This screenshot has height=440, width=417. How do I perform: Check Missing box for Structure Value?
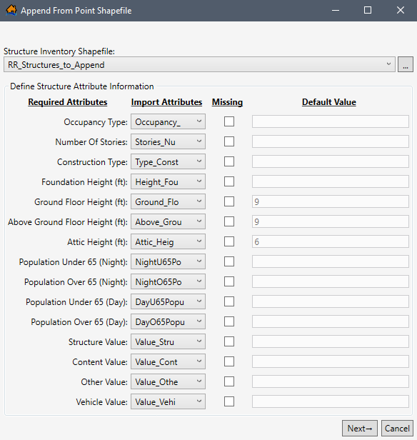(229, 341)
